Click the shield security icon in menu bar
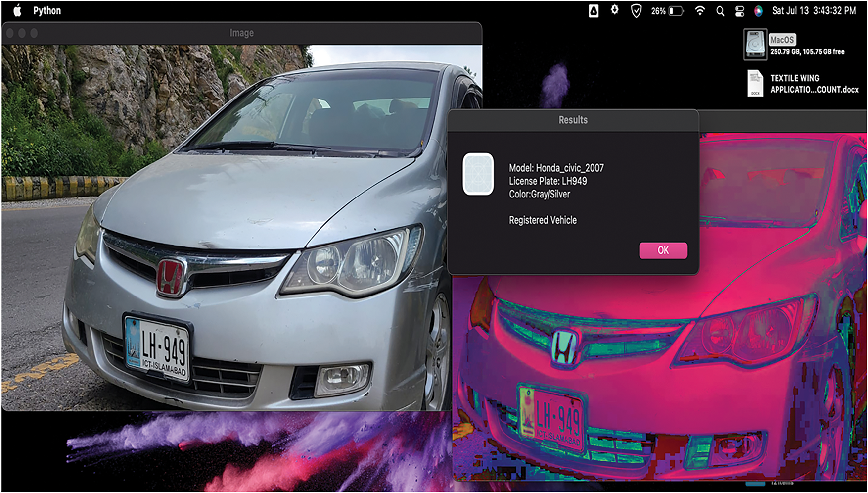 click(x=636, y=11)
